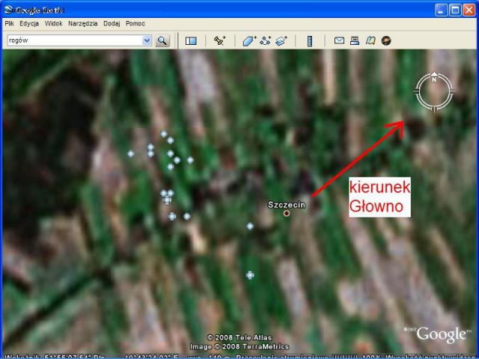Click the N on the compass ring
This screenshot has height=359, width=479.
(x=433, y=79)
